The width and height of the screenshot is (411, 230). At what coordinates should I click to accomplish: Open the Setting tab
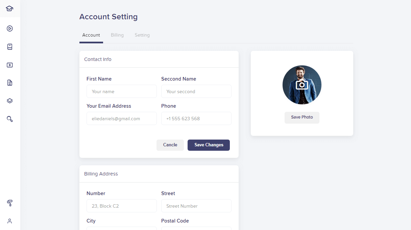click(x=142, y=35)
